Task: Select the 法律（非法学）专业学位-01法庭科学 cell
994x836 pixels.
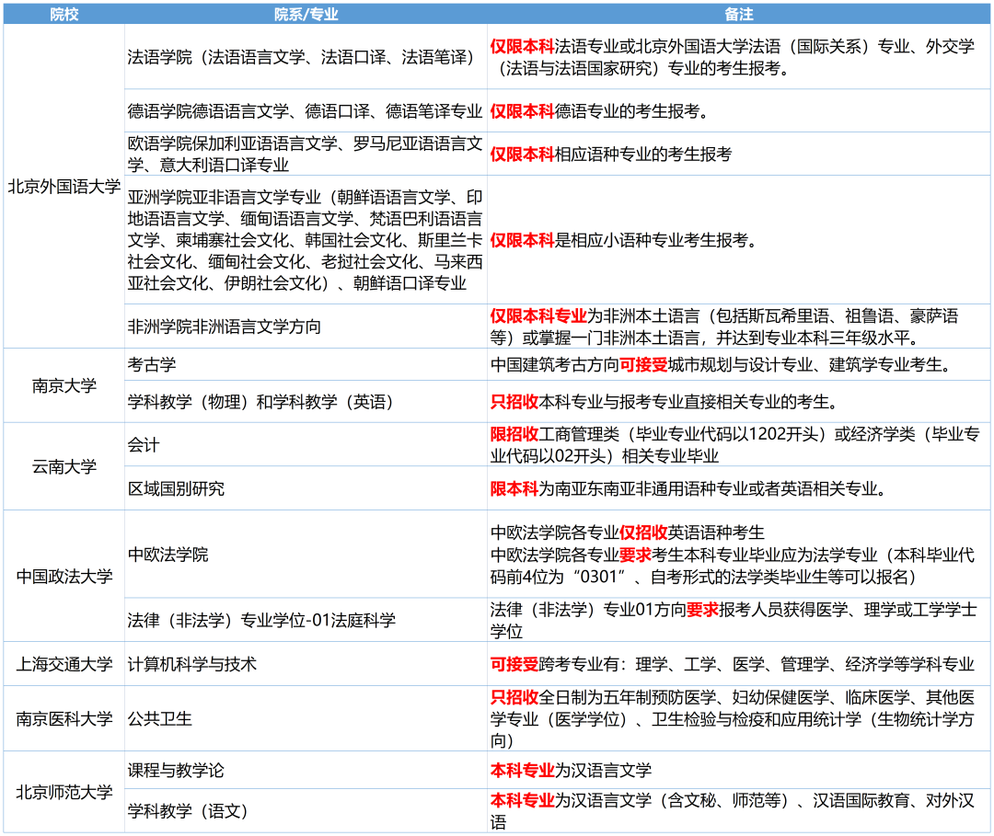Action: click(x=306, y=620)
